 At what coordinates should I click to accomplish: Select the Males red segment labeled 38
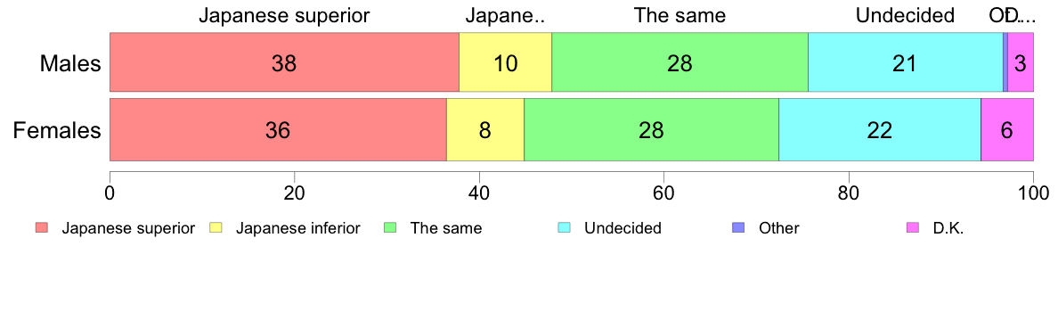[x=284, y=62]
